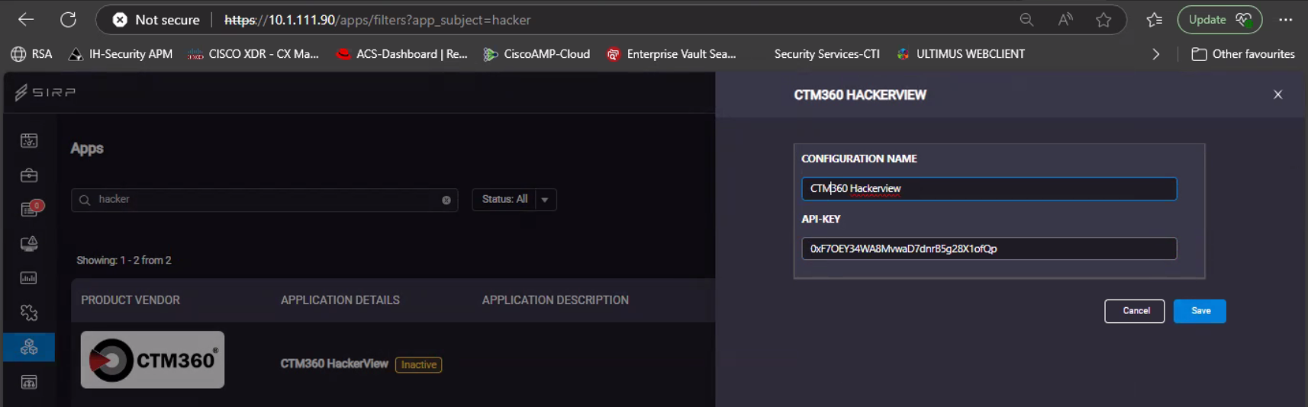1308x407 pixels.
Task: Open the monitor alert icon in the sidebar
Action: [29, 244]
